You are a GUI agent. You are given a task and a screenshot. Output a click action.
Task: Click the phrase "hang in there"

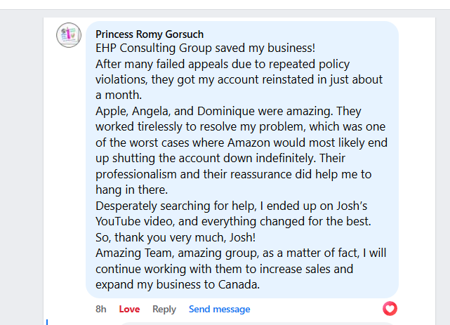pyautogui.click(x=132, y=190)
